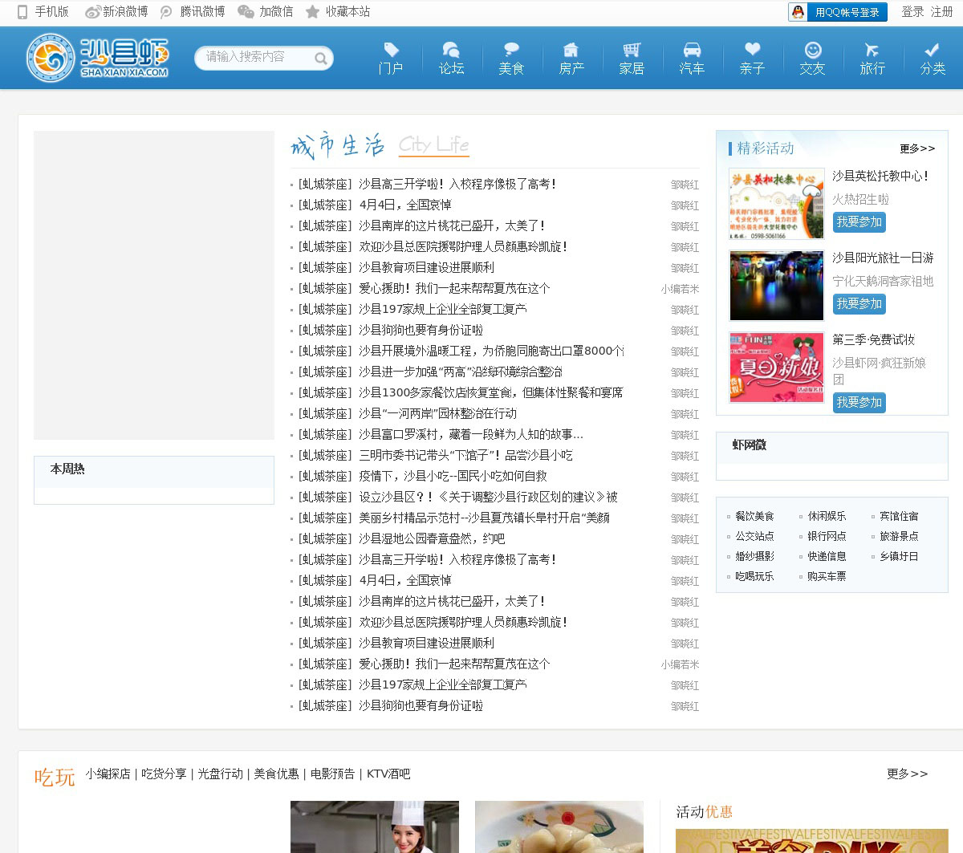Click 用QQ帐号登录 button
Image resolution: width=963 pixels, height=853 pixels.
click(x=838, y=12)
